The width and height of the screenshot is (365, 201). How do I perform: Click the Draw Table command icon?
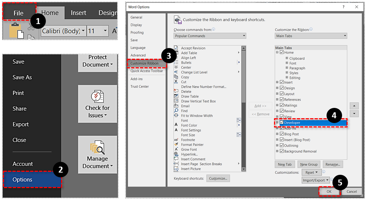tap(176, 96)
